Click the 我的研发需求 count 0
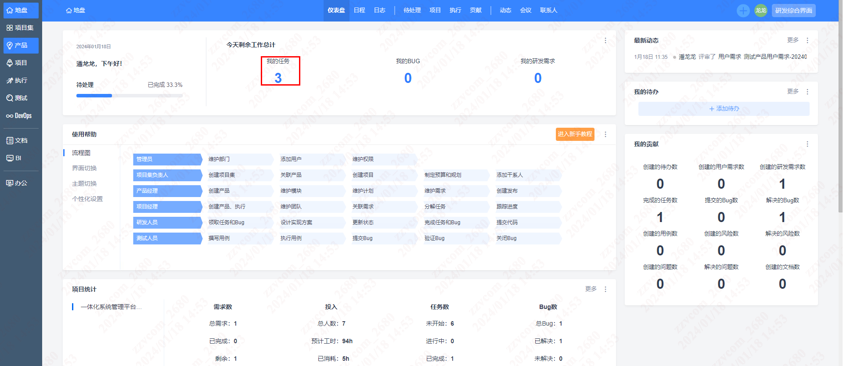The image size is (843, 366). [x=538, y=78]
